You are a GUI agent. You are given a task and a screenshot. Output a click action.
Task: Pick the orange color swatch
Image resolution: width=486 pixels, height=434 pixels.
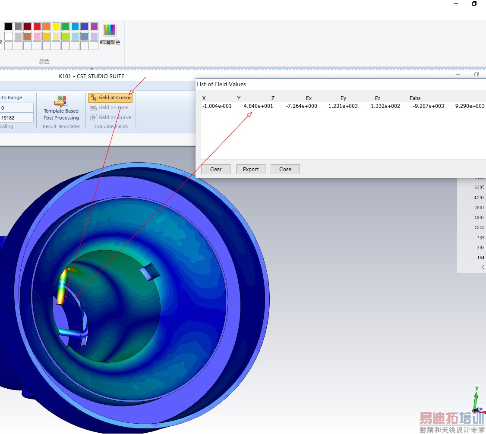47,27
